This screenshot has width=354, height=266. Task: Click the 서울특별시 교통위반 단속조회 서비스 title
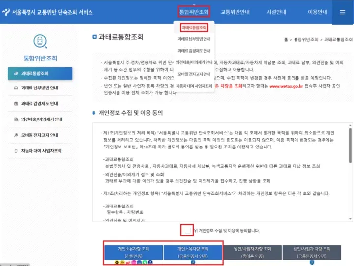pyautogui.click(x=53, y=12)
